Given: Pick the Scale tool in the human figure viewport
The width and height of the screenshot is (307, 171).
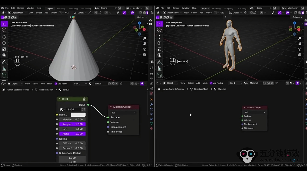Looking at the screenshot, I should click(x=159, y=49).
